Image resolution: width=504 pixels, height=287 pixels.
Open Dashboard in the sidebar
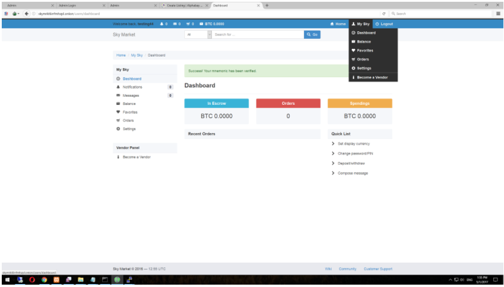(x=145, y=78)
